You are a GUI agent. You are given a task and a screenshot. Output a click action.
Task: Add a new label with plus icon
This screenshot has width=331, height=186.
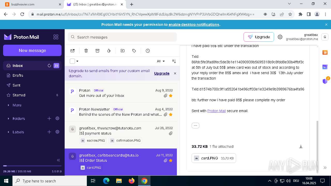(x=49, y=132)
